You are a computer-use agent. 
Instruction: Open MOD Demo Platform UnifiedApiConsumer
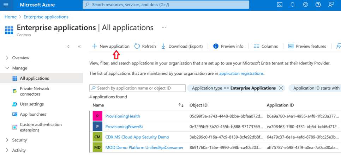point(144,148)
